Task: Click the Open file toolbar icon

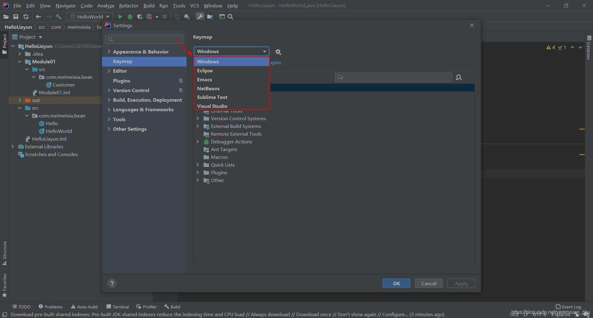Action: (x=6, y=17)
